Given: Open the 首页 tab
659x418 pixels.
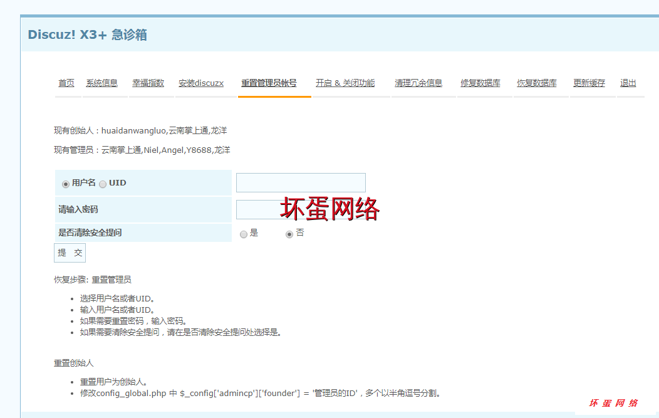Looking at the screenshot, I should [66, 83].
